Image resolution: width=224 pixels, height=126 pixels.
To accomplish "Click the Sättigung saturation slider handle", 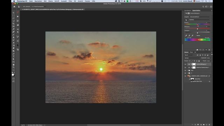I will point(197,29).
